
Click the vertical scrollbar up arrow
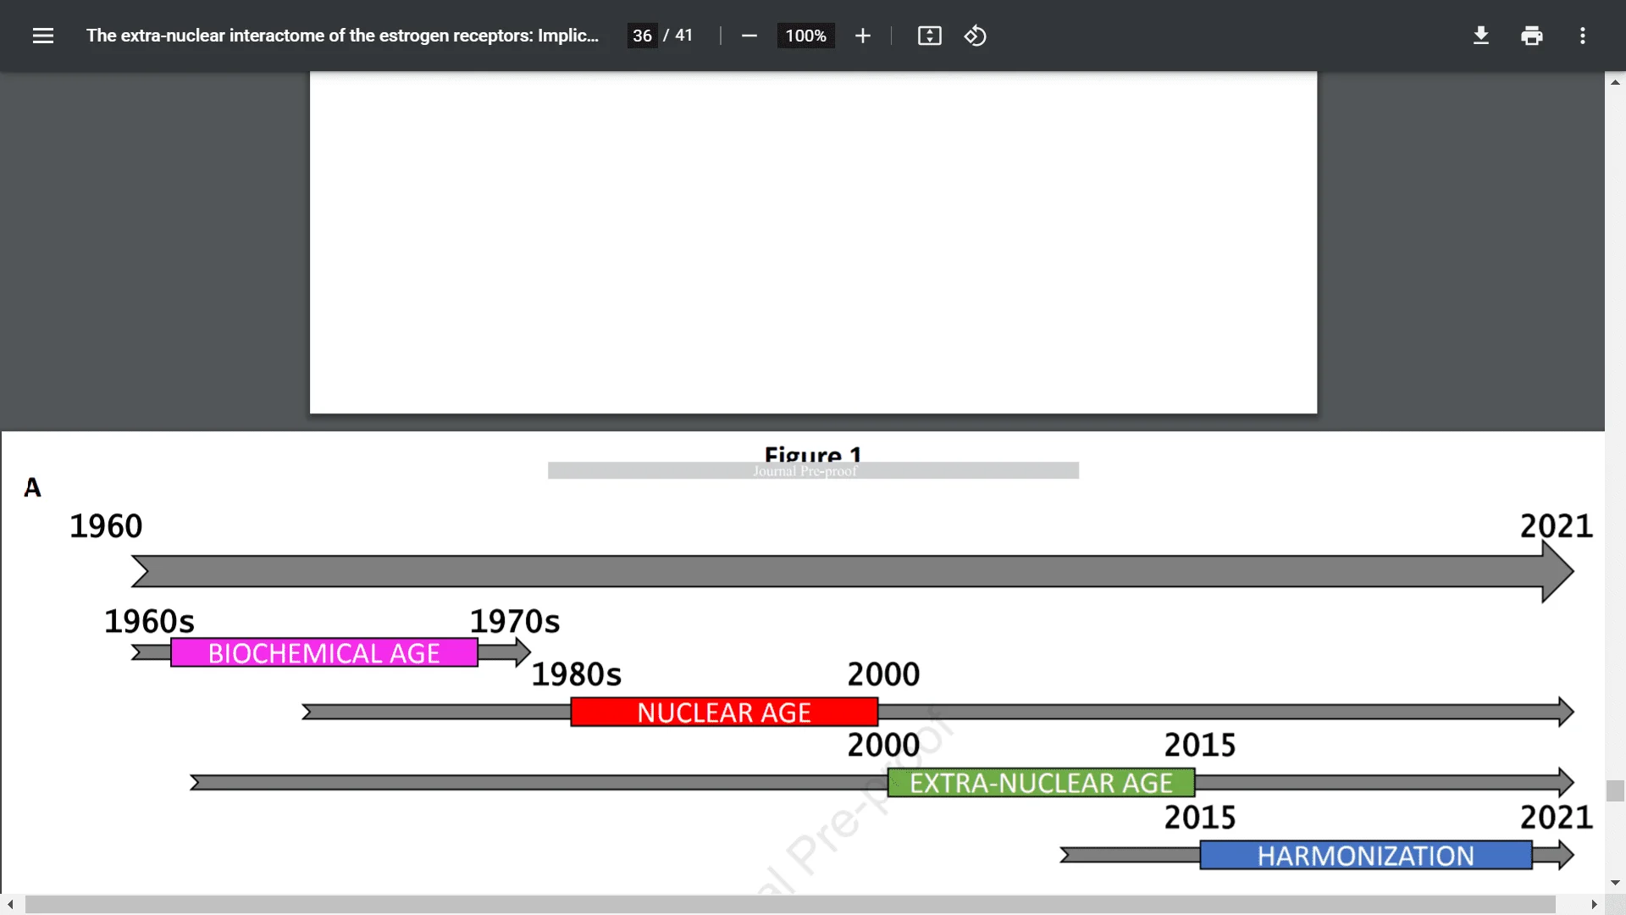(1615, 82)
